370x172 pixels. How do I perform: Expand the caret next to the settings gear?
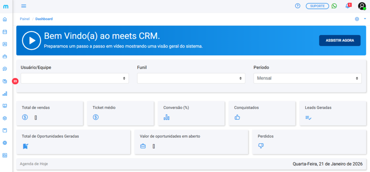[365, 19]
